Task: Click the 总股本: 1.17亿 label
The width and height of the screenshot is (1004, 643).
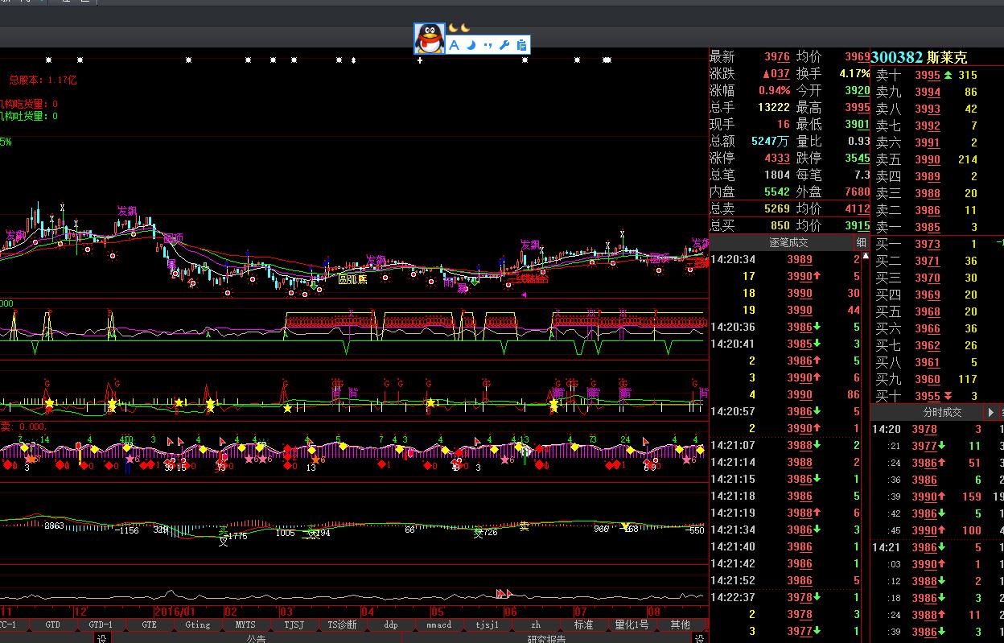Action: click(x=43, y=80)
